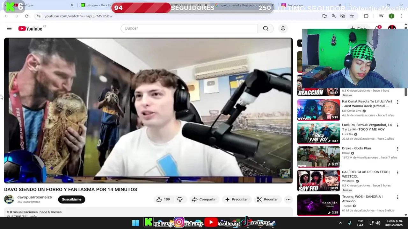
Task: Click the Compartir share button
Action: (x=204, y=199)
